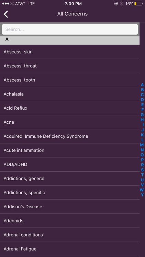
Task: Tap the Bluetooth status icon
Action: tap(122, 4)
